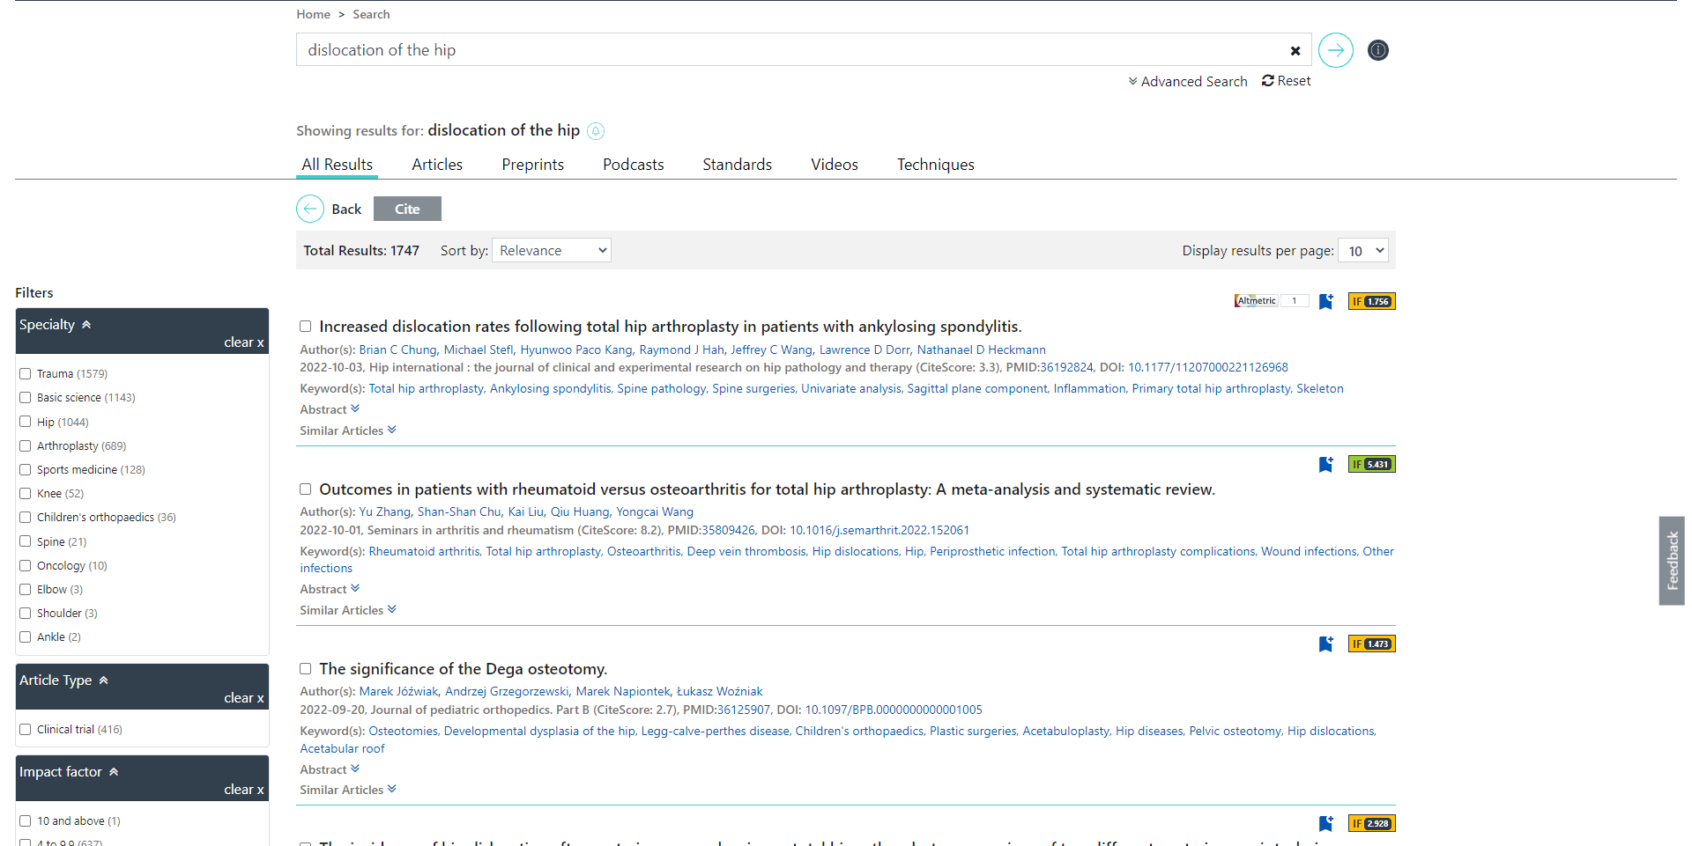This screenshot has height=846, width=1692.
Task: Click the Home breadcrumb link
Action: tap(313, 14)
